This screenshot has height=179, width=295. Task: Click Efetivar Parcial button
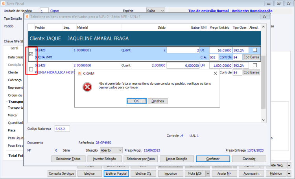point(116,174)
